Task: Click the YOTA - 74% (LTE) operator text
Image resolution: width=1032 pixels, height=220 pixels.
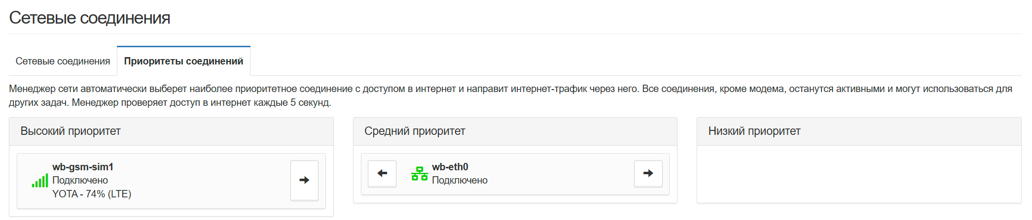Action: (x=92, y=194)
